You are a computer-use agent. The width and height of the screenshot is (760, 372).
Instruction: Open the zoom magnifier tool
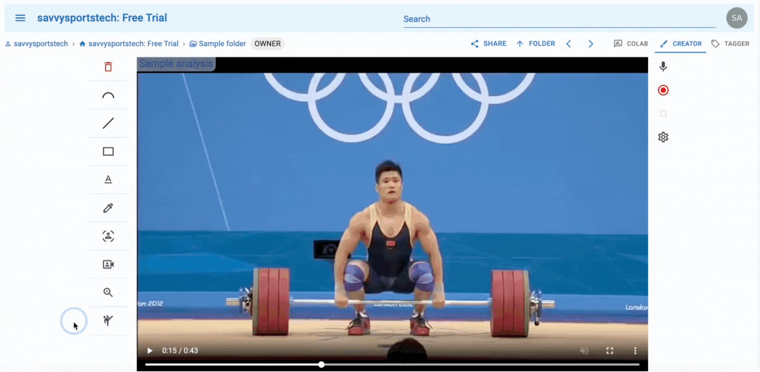click(108, 292)
